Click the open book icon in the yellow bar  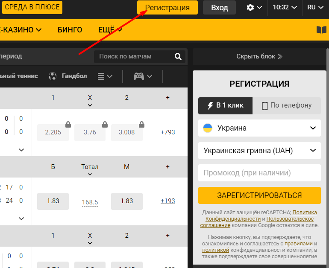[x=321, y=30]
